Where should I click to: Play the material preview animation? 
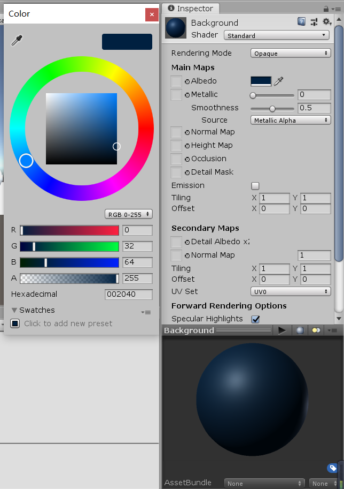[282, 330]
